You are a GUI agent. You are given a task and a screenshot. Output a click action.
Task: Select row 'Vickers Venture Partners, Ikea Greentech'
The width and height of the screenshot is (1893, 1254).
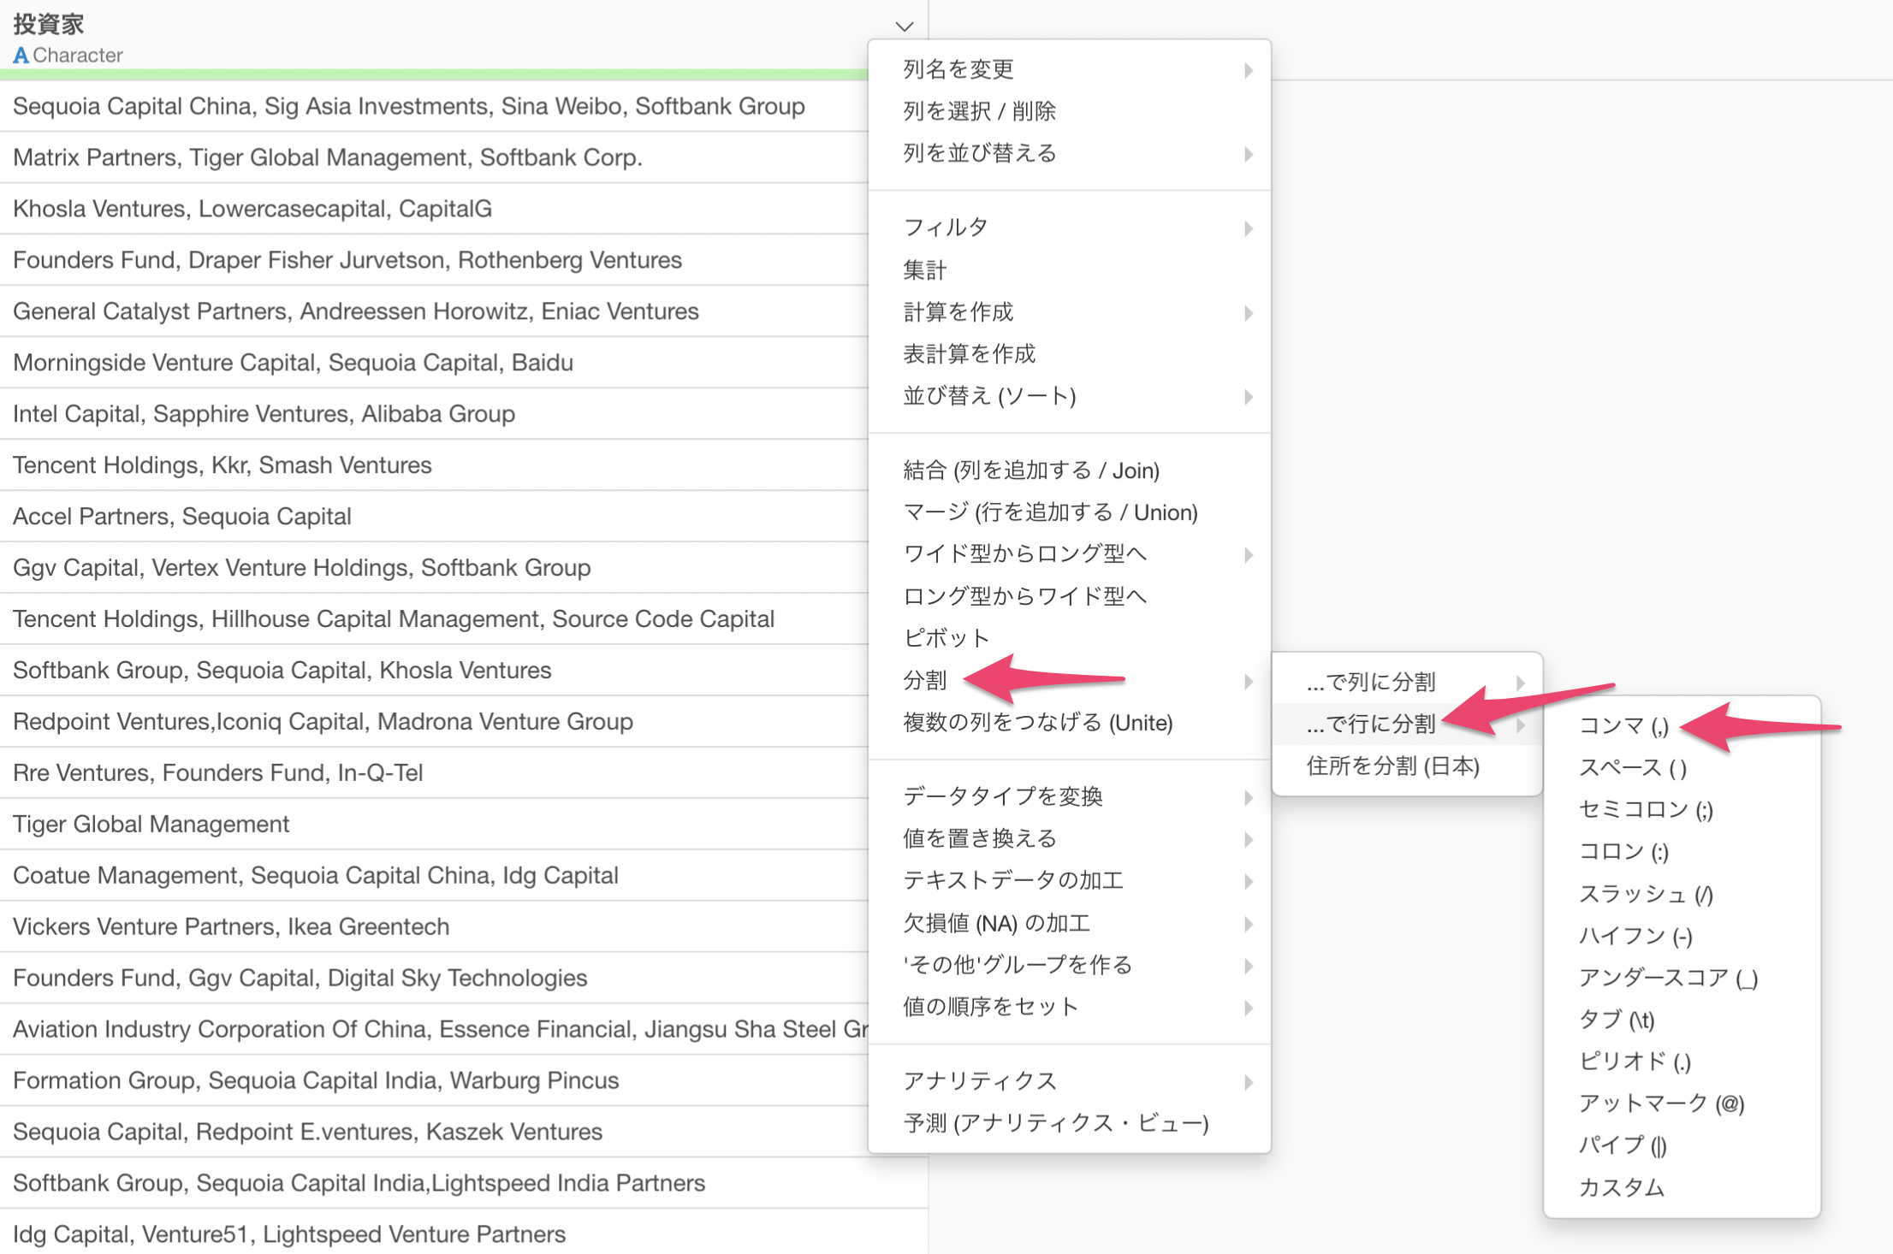coord(434,927)
